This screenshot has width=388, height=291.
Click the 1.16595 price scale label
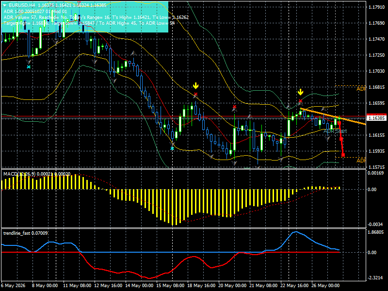(376, 103)
